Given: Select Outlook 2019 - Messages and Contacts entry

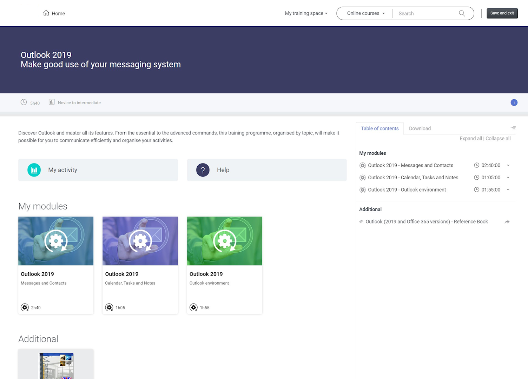Looking at the screenshot, I should 410,165.
